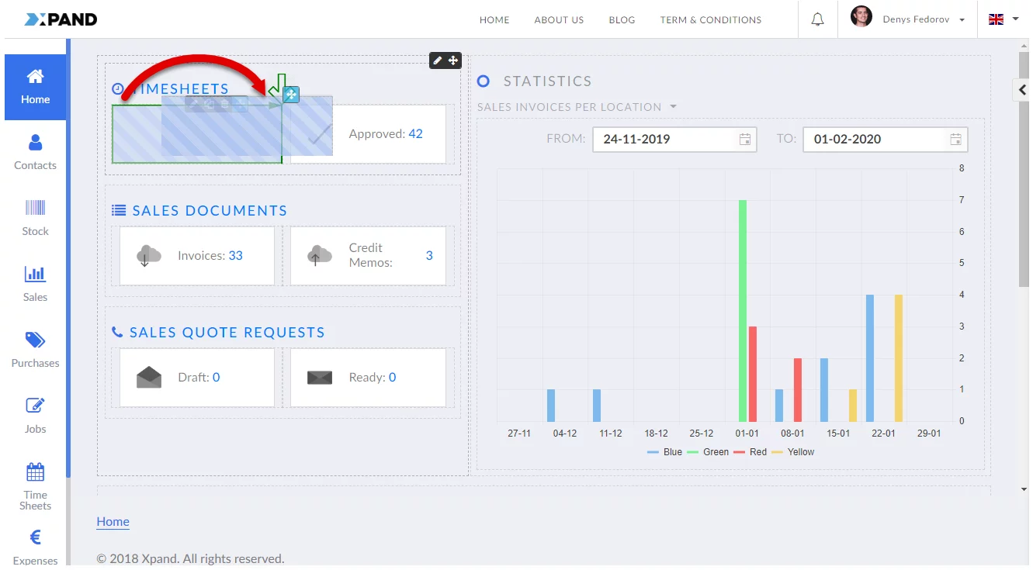
Task: Go to Sales chart icon in sidebar
Action: (35, 274)
